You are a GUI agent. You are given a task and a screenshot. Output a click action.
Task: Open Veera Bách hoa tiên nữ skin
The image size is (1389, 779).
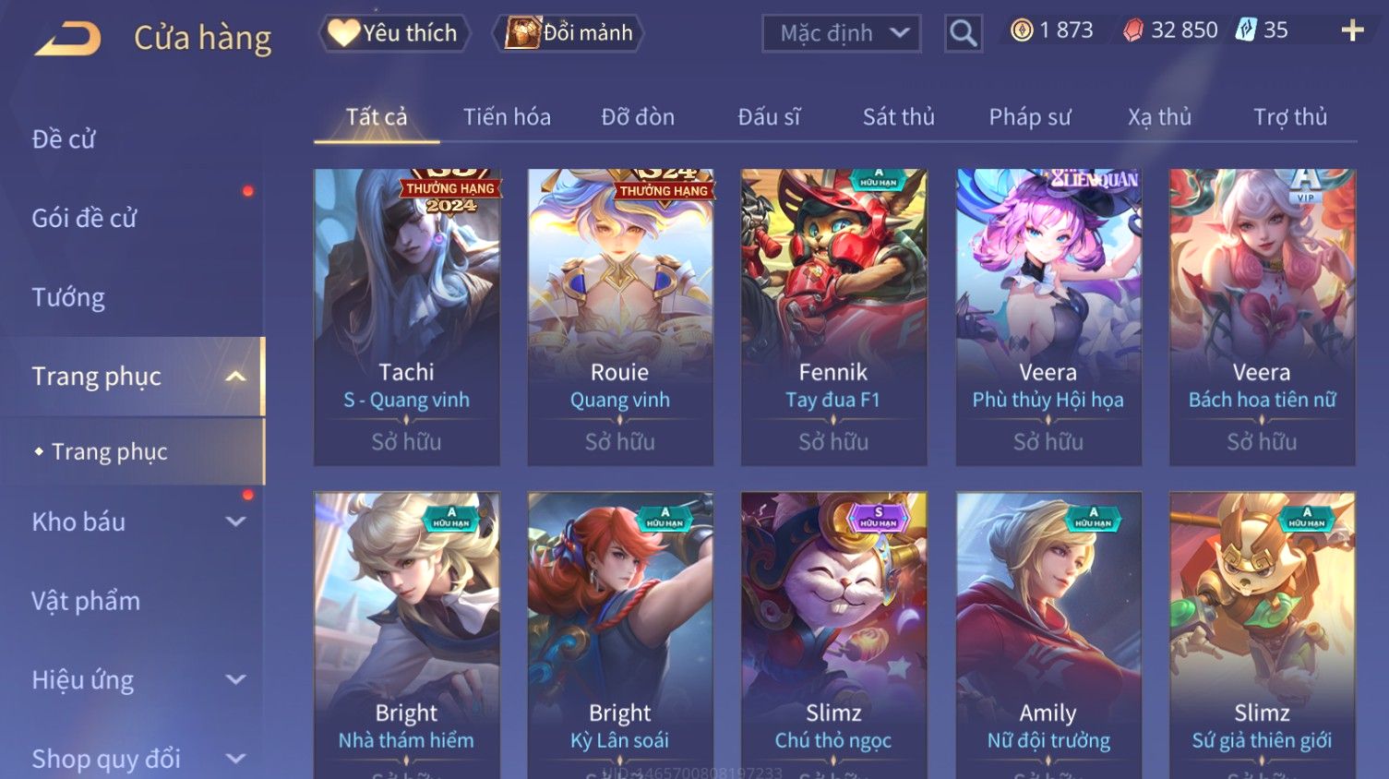pos(1263,317)
